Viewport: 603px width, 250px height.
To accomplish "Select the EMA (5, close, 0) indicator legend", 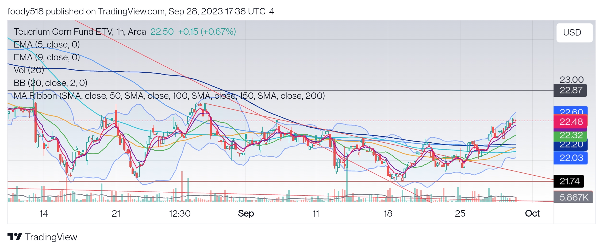I will pyautogui.click(x=47, y=44).
